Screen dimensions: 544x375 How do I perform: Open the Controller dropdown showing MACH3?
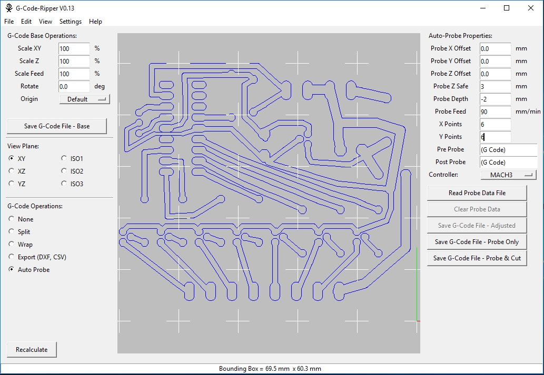[x=508, y=175]
